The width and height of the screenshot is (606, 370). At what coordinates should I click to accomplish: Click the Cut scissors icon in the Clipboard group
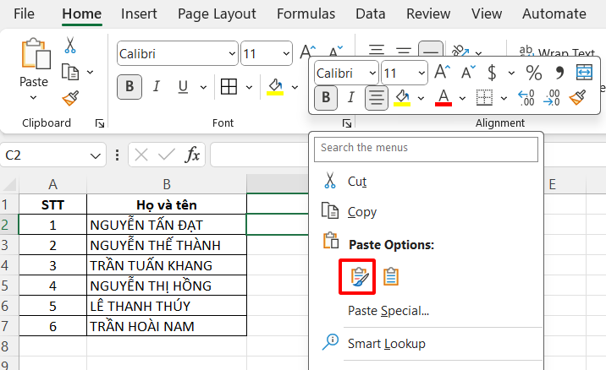pyautogui.click(x=70, y=45)
